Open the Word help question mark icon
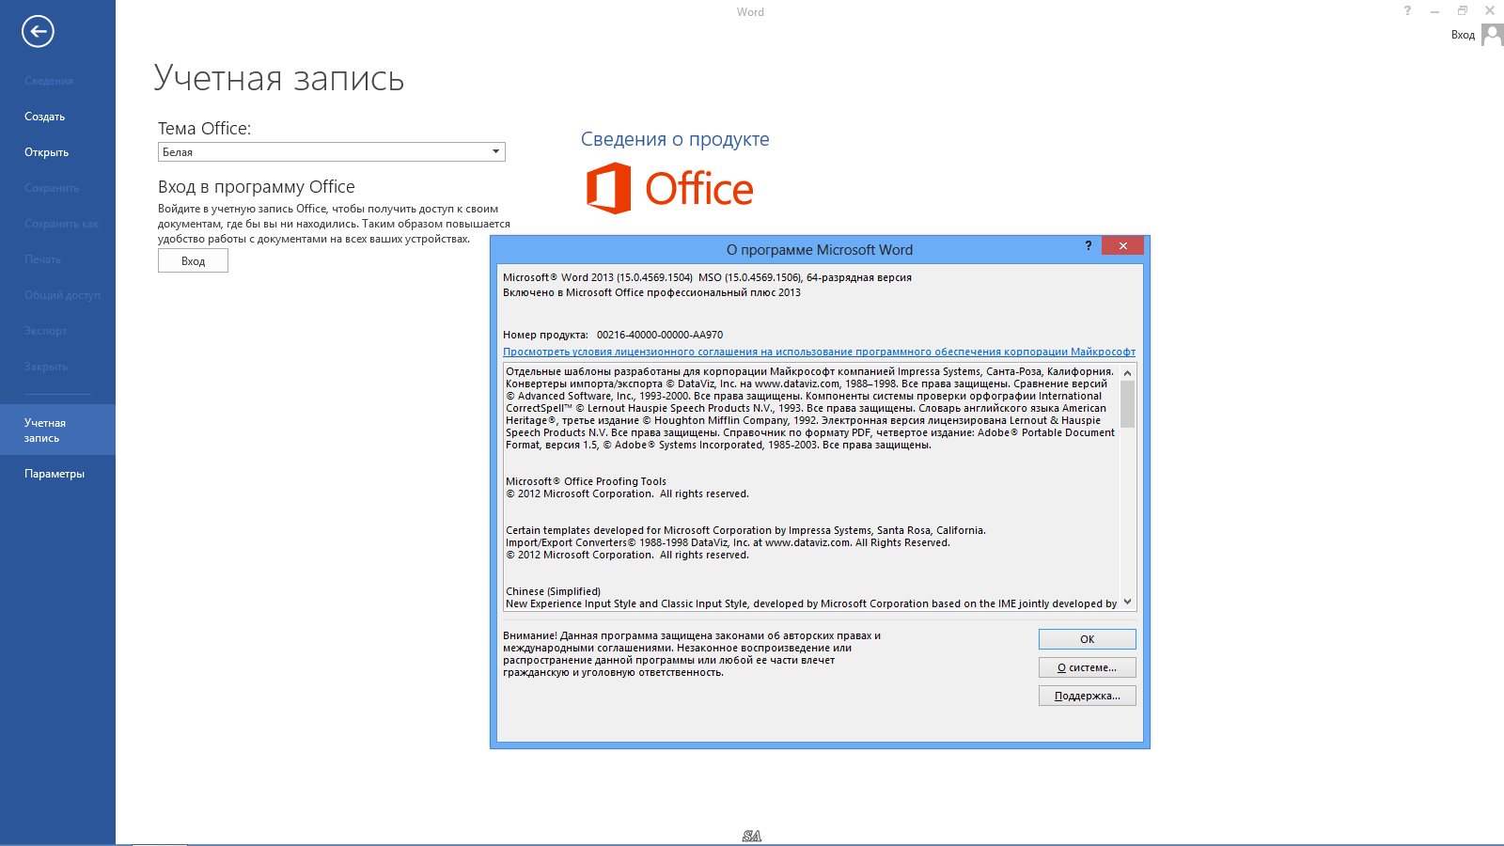 point(1407,11)
